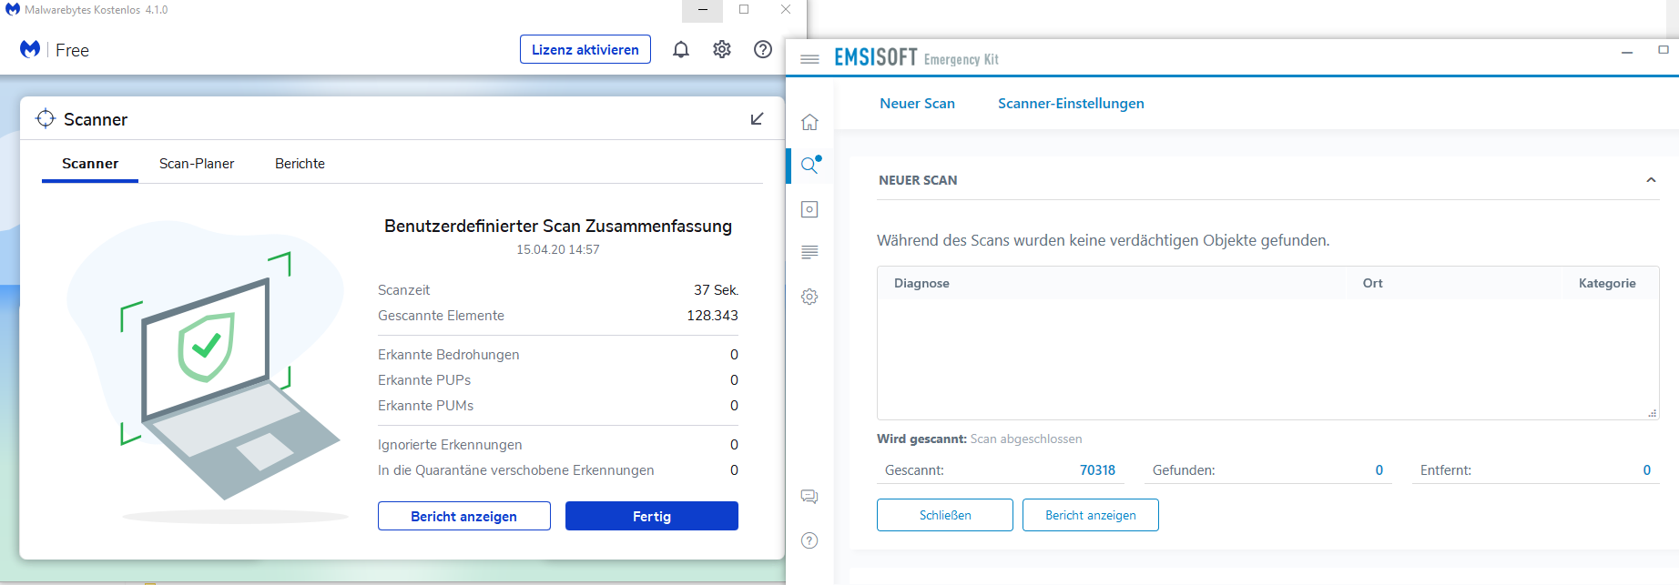Click the Gescannt count 70318
Viewport: 1679px width, 585px height.
[1097, 470]
